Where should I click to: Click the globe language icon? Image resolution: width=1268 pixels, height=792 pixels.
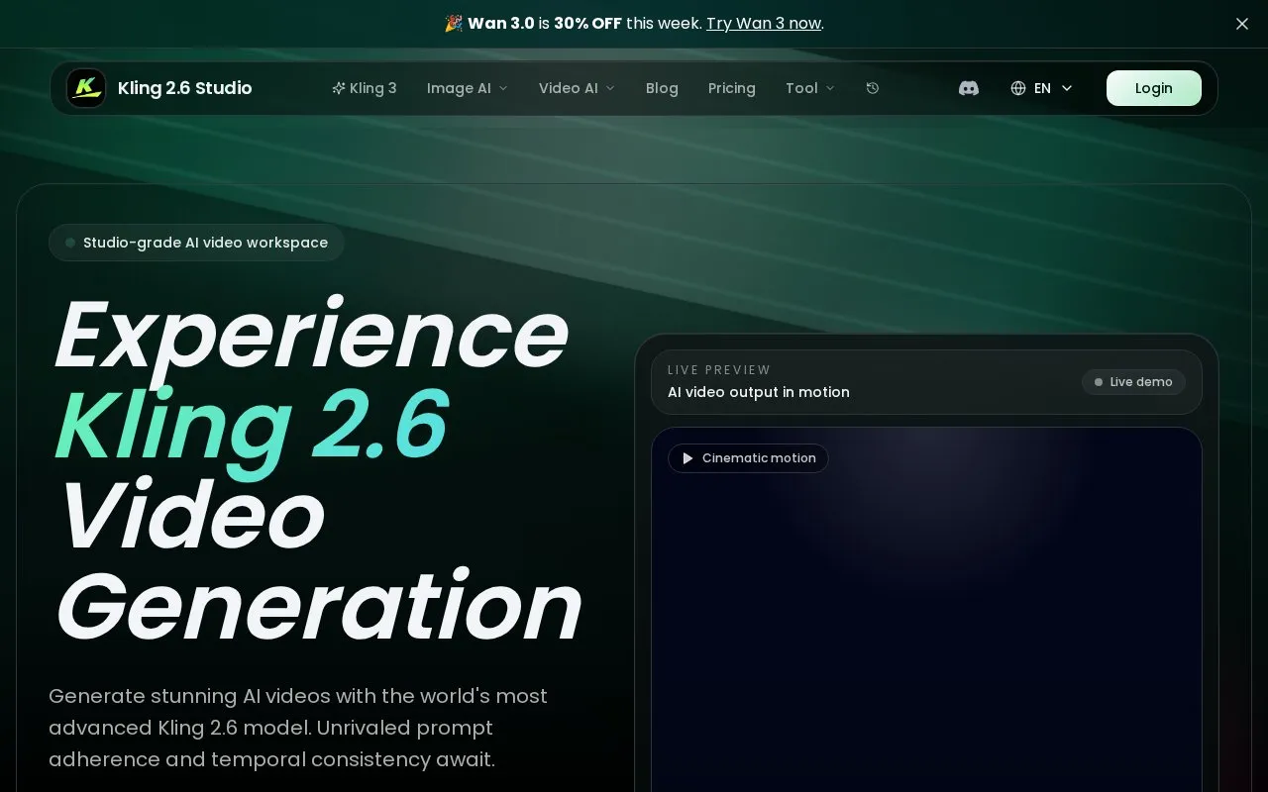coord(1018,88)
